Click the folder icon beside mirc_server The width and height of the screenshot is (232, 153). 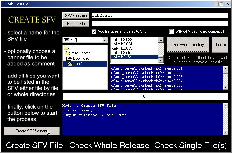68,53
